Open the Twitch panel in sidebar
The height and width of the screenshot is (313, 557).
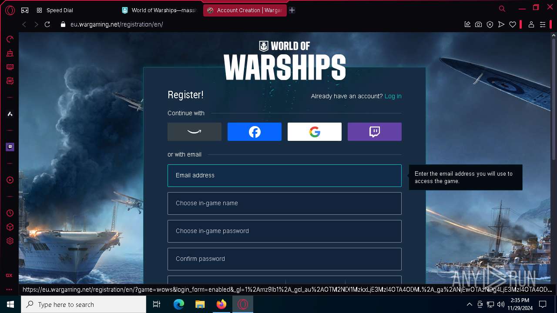(x=10, y=147)
